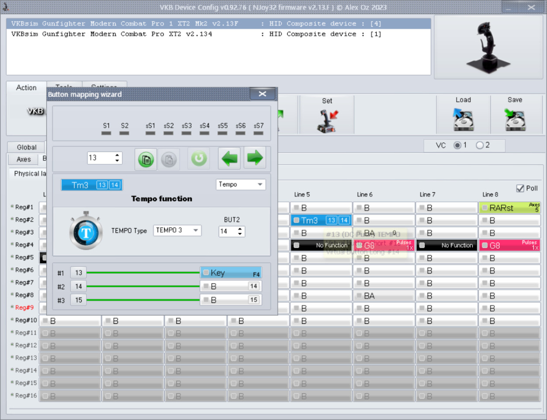The height and width of the screenshot is (420, 547).
Task: Click the green copy icon in wizard
Action: pyautogui.click(x=146, y=159)
